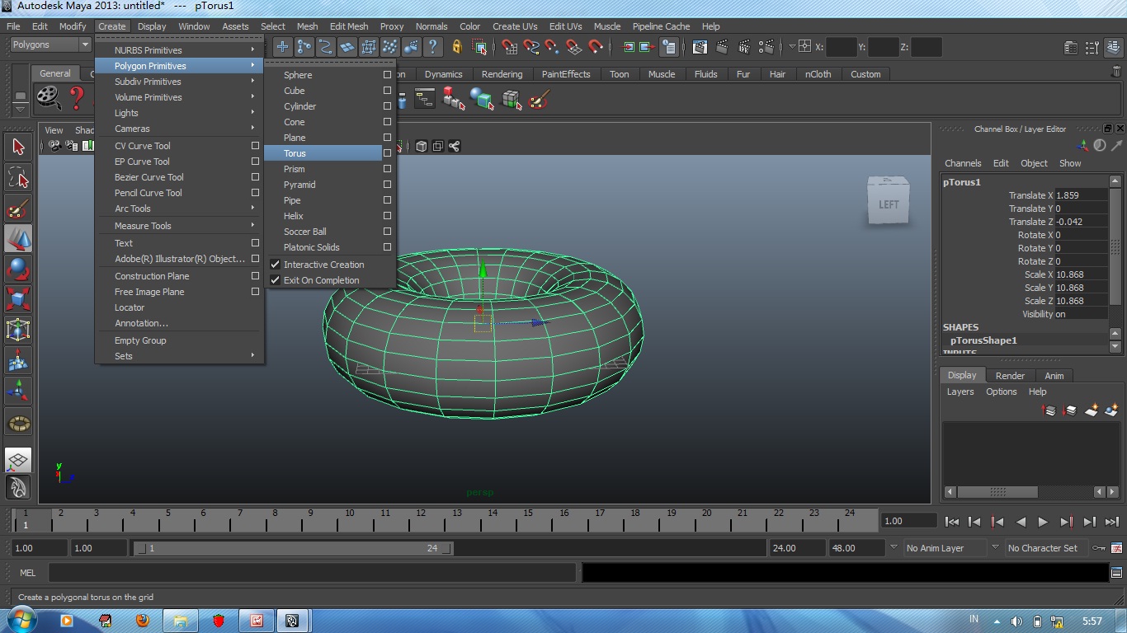Choose the Paint Selection tool

pyautogui.click(x=18, y=209)
